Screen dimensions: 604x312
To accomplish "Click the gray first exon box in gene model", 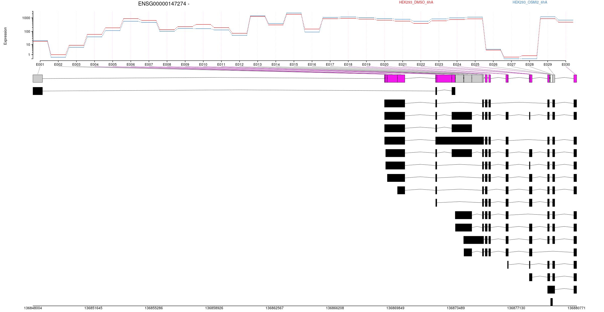I will [38, 79].
